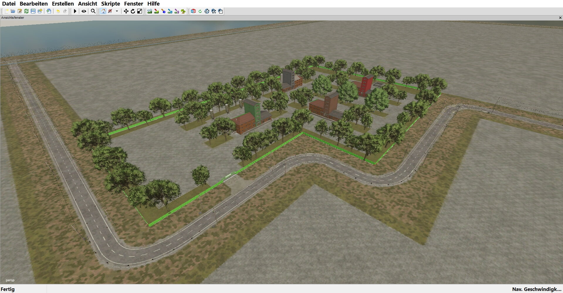Select the scale tool
The height and width of the screenshot is (293, 563).
pyautogui.click(x=140, y=11)
